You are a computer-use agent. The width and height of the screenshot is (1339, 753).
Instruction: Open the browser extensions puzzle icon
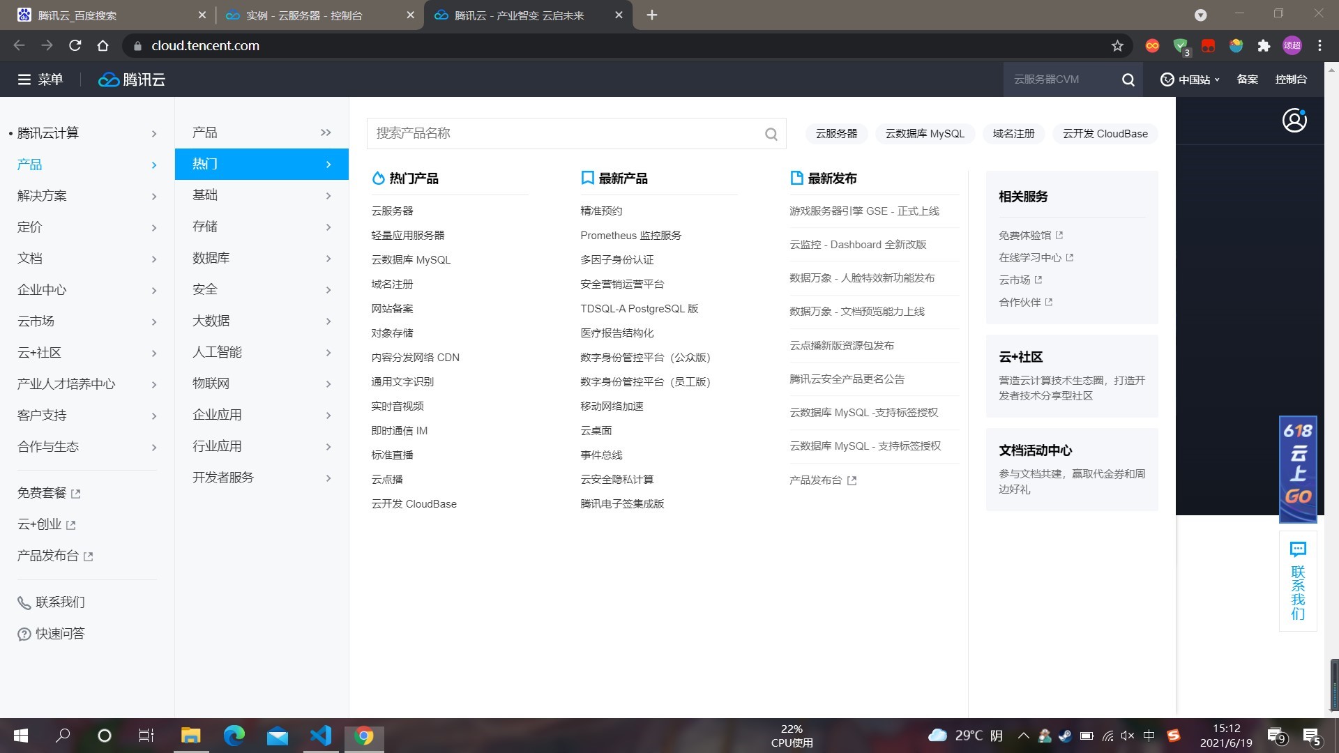[1264, 46]
